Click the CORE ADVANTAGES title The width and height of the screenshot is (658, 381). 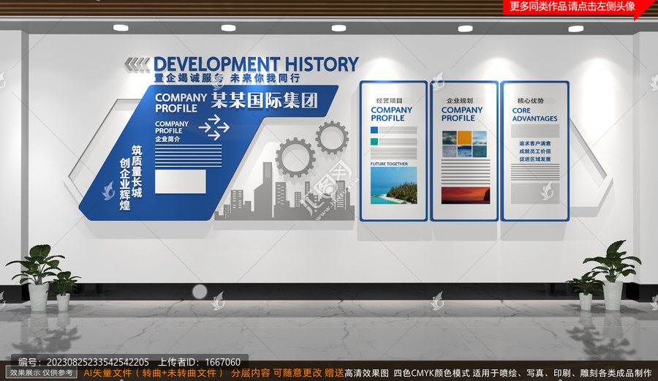tap(534, 115)
